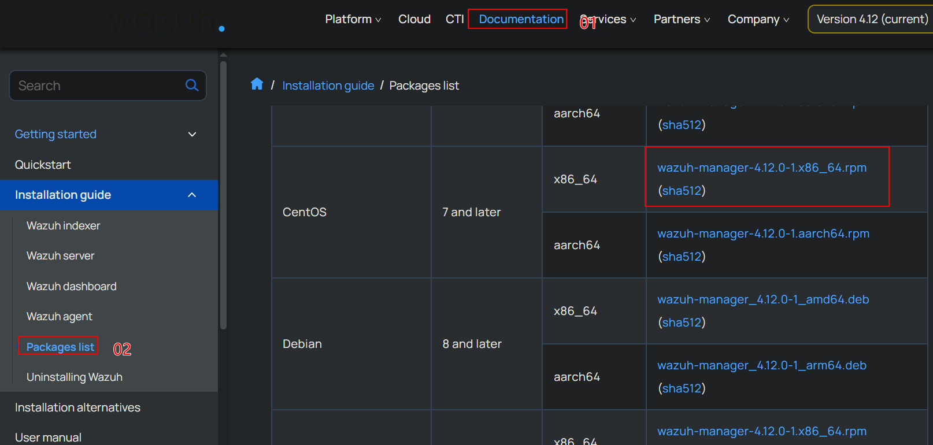Collapse the Installation guide section chevron

(x=192, y=195)
